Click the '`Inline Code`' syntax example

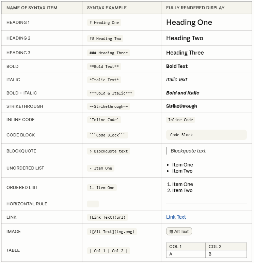coord(104,120)
